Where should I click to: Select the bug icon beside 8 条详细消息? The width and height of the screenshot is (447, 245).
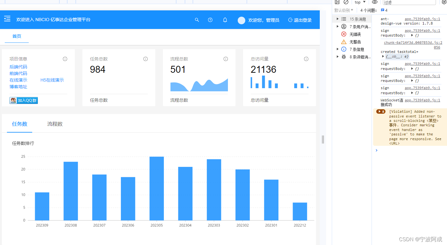(344, 57)
